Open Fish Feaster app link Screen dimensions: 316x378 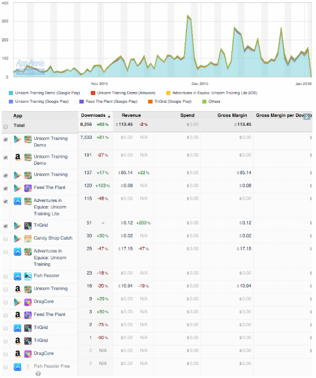click(47, 276)
